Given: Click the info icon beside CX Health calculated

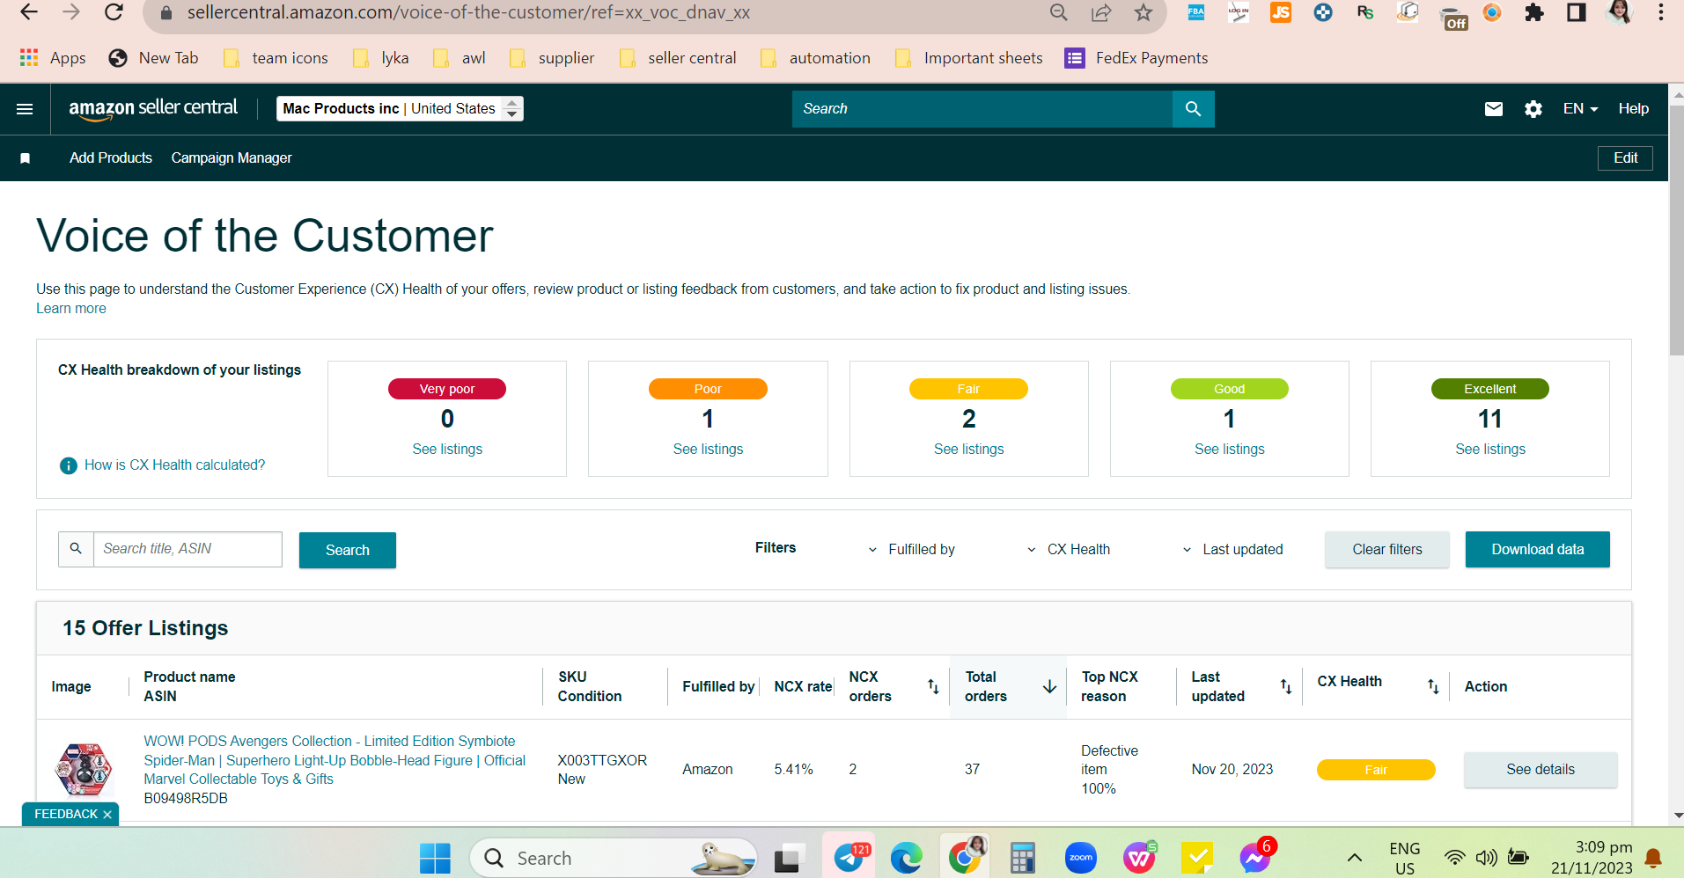Looking at the screenshot, I should pos(69,465).
